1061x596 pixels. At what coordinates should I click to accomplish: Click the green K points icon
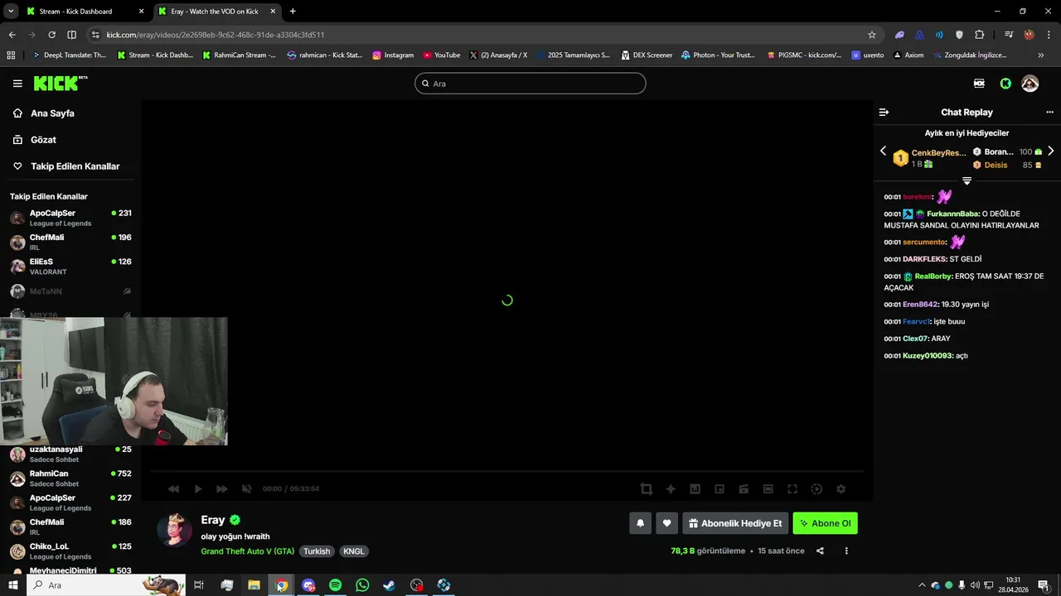(1005, 84)
